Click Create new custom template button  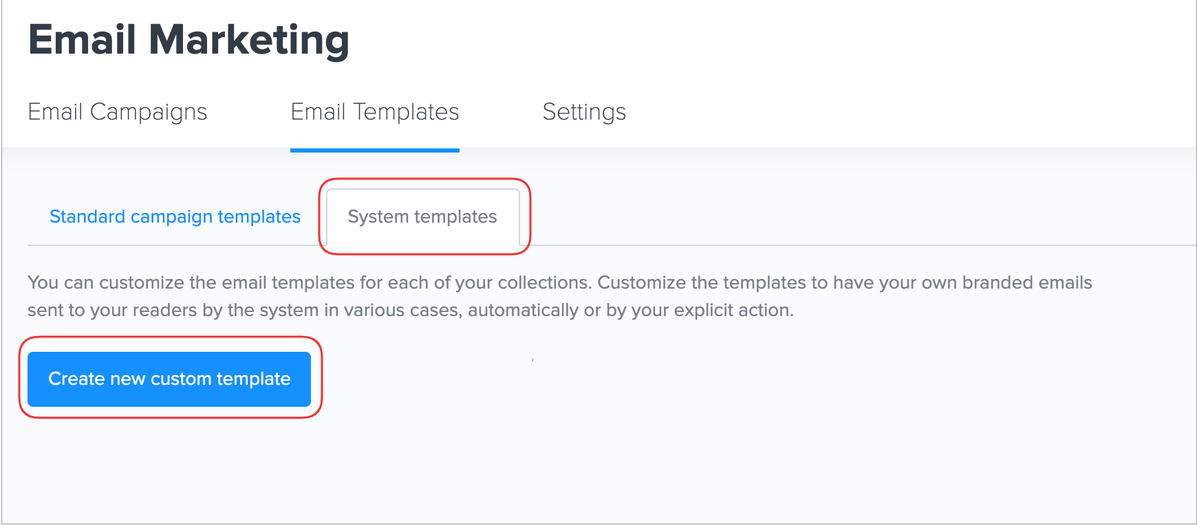tap(169, 379)
